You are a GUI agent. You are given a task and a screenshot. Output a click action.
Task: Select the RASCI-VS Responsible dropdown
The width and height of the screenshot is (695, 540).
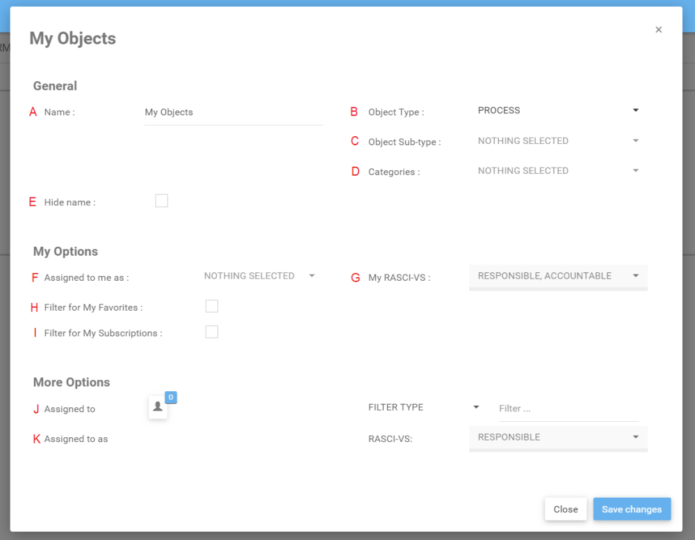pos(557,437)
